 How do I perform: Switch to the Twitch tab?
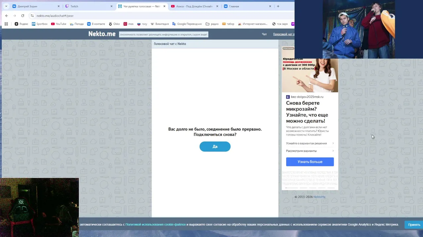tap(89, 6)
